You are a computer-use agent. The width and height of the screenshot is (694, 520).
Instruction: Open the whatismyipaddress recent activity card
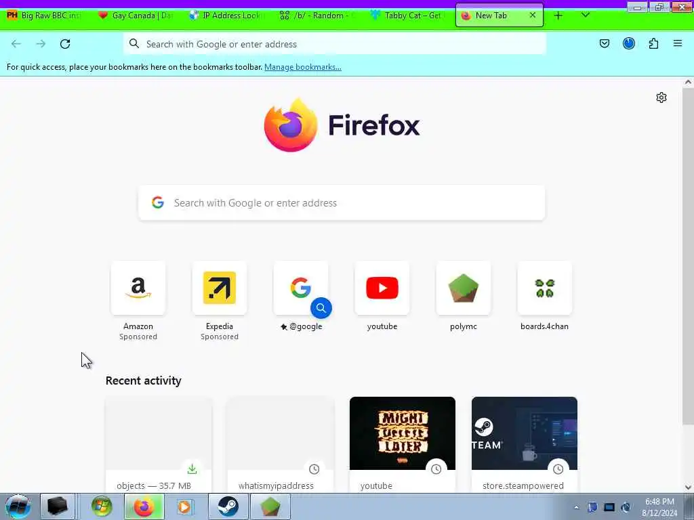pyautogui.click(x=281, y=444)
